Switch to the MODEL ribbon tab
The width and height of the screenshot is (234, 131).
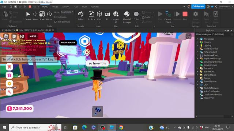coord(55,7)
